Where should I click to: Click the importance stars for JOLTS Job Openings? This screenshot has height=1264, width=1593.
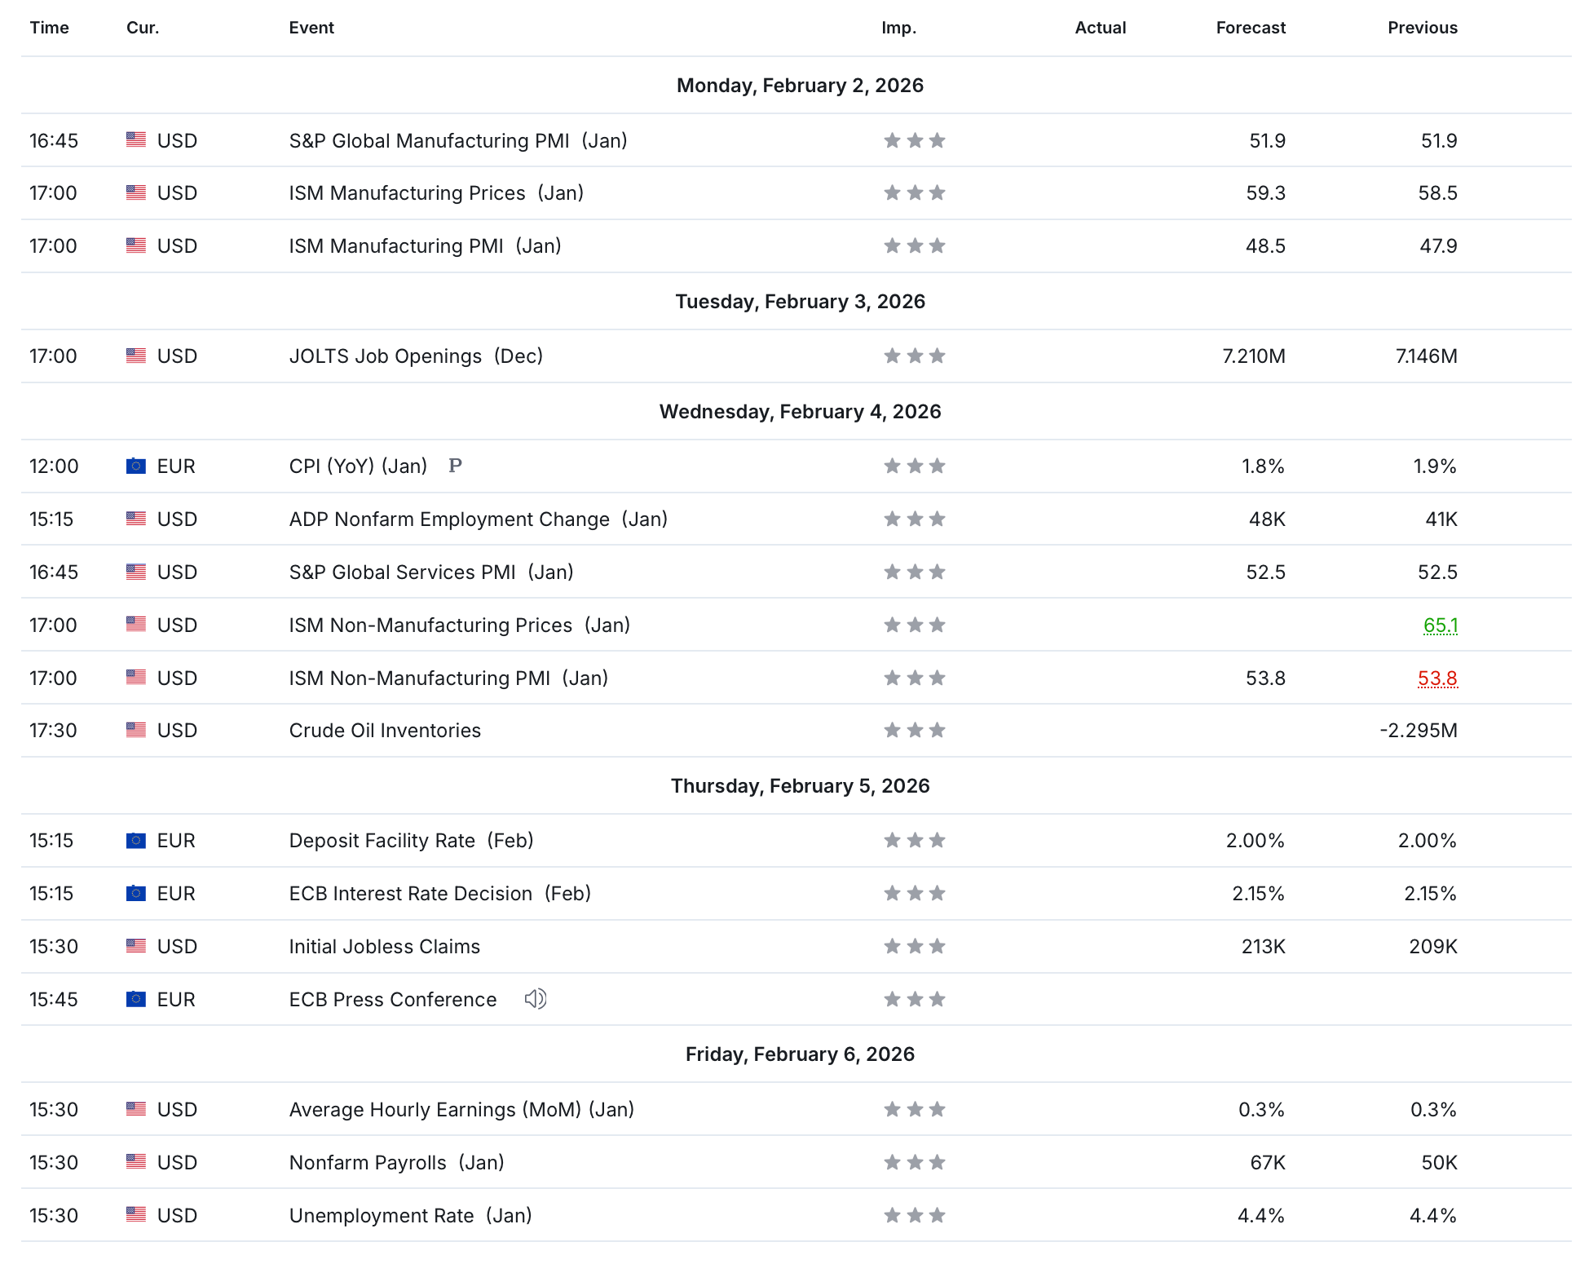pos(914,356)
